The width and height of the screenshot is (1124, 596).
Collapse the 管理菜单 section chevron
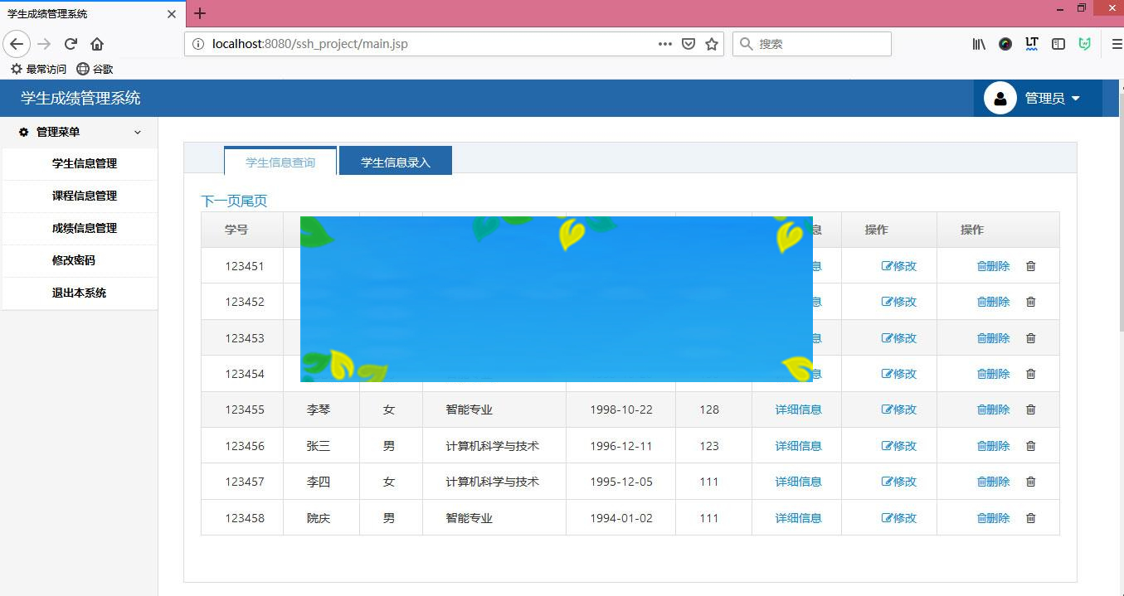[x=138, y=132]
